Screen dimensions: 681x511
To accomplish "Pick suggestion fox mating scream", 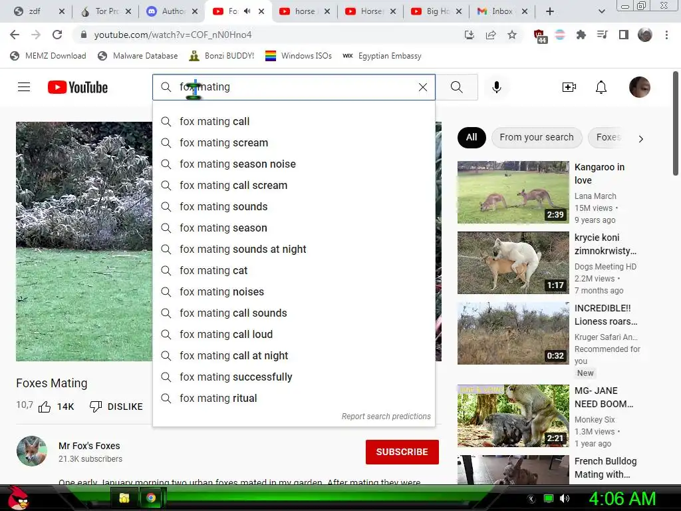I will tap(294, 142).
